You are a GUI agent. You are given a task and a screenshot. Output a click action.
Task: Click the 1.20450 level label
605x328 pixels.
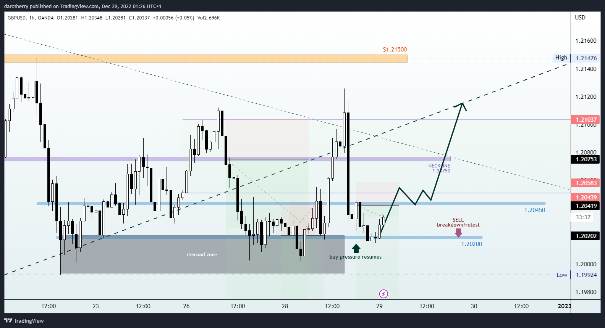point(535,210)
